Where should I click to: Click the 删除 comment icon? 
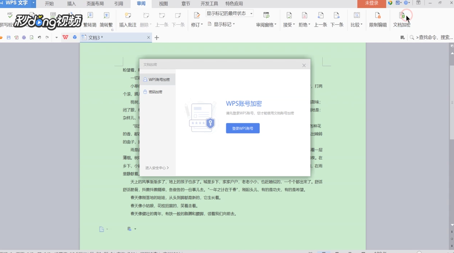pos(146,15)
